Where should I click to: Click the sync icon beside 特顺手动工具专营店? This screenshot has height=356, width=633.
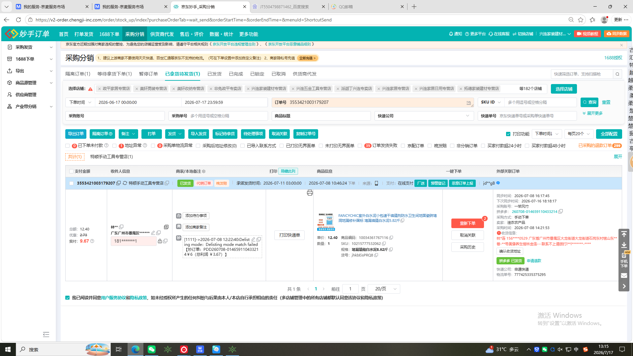pos(125,183)
